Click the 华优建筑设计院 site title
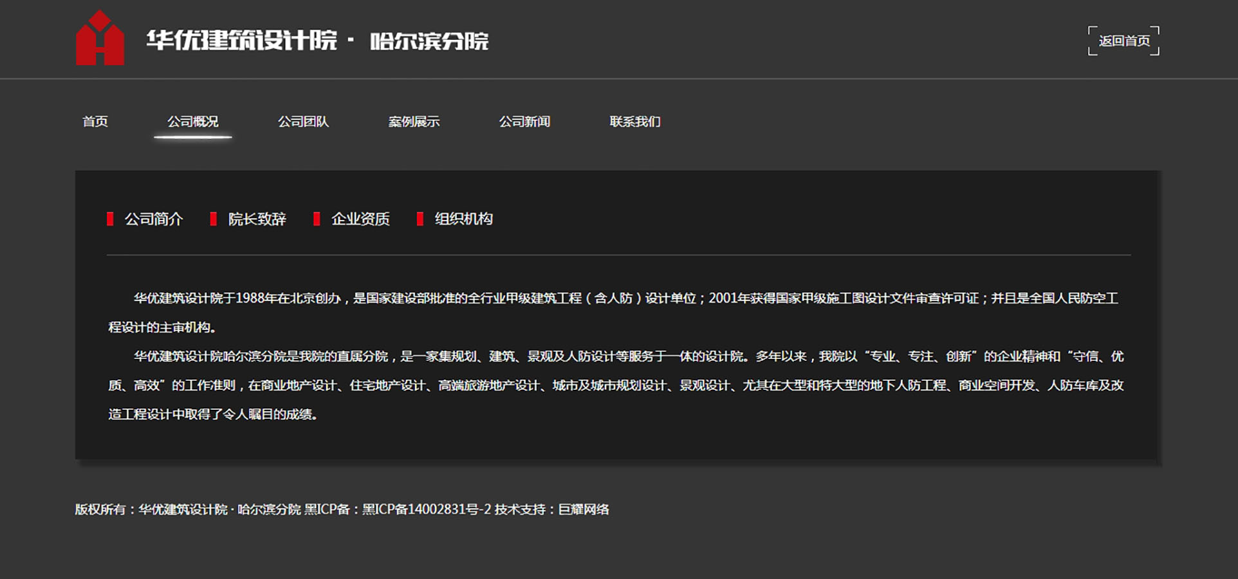 pyautogui.click(x=241, y=41)
